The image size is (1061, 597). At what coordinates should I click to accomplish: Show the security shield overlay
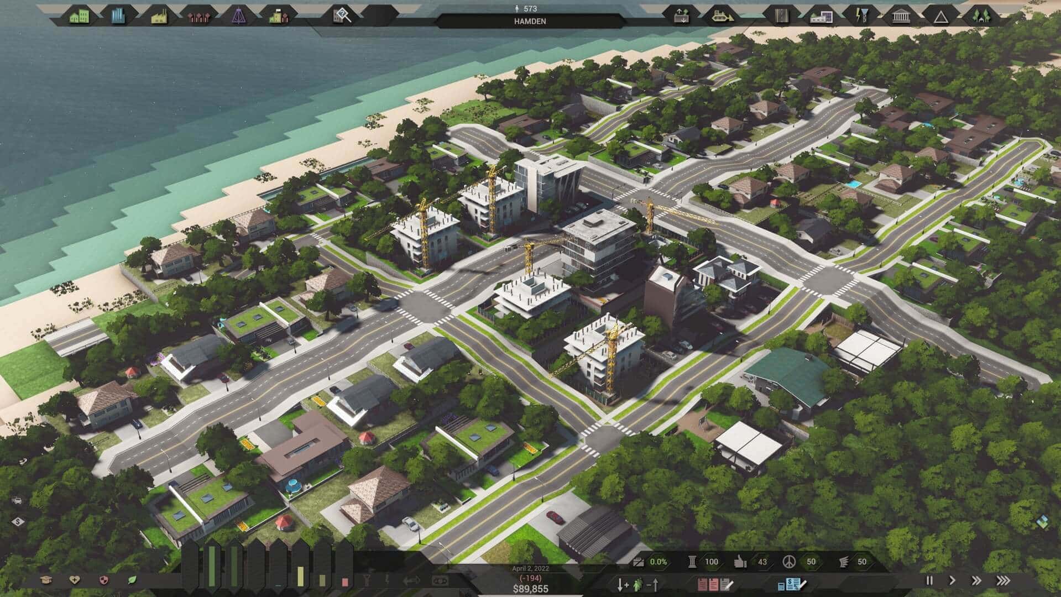click(104, 580)
